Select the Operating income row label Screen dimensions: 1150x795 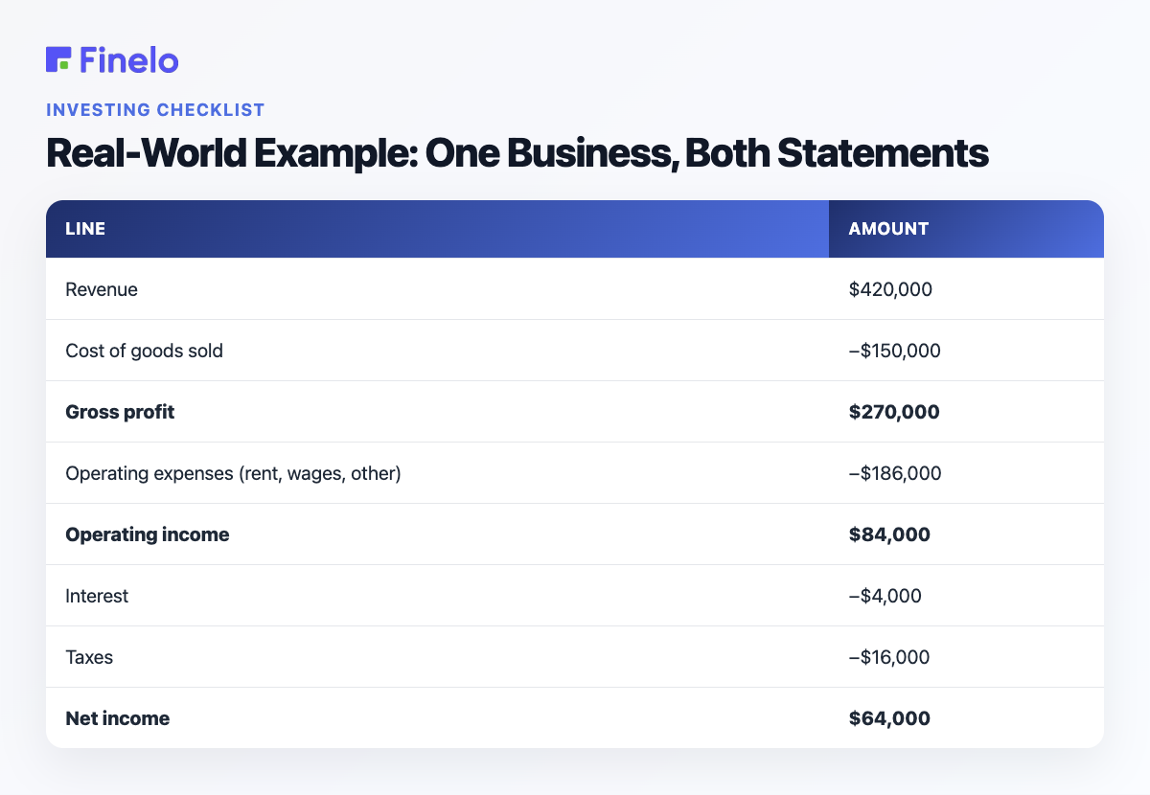click(x=148, y=534)
